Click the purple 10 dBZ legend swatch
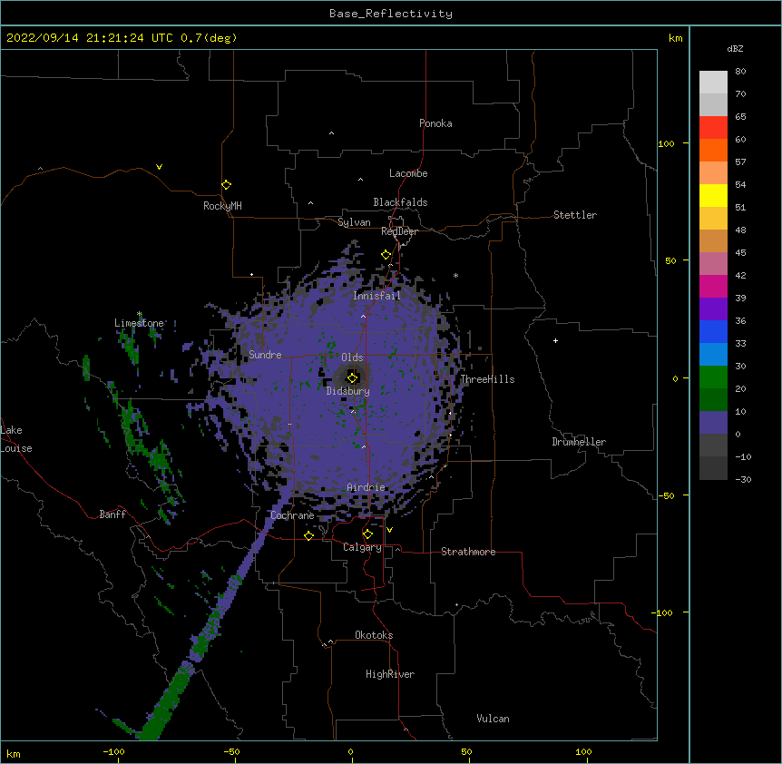The width and height of the screenshot is (782, 764). pyautogui.click(x=713, y=423)
